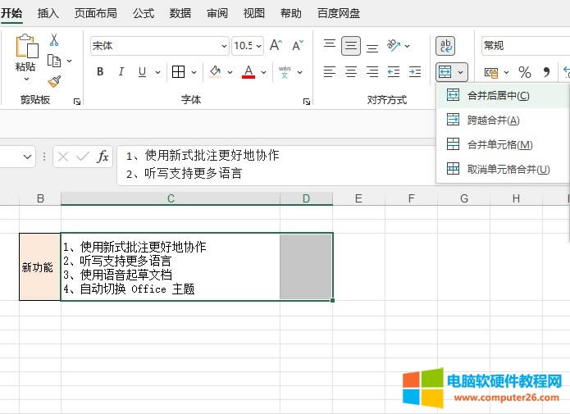Click the wrap text icon

pyautogui.click(x=446, y=46)
